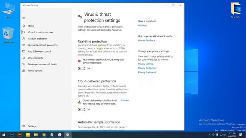Open Firewall & network protection
The width and height of the screenshot is (246, 138).
43,45
